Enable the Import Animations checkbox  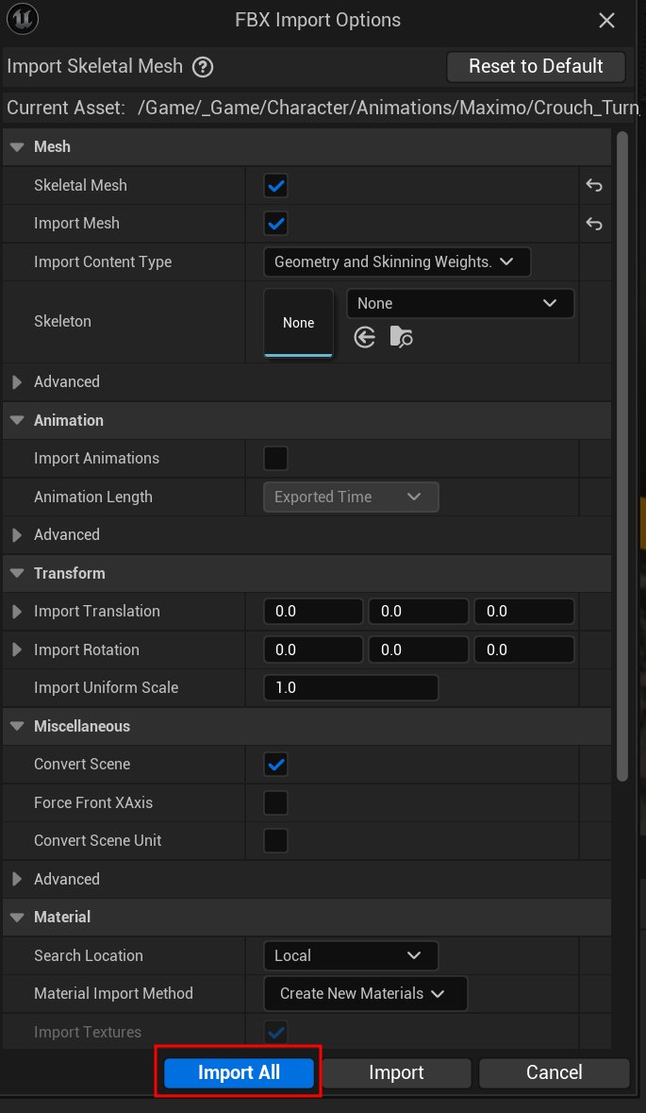pos(275,459)
